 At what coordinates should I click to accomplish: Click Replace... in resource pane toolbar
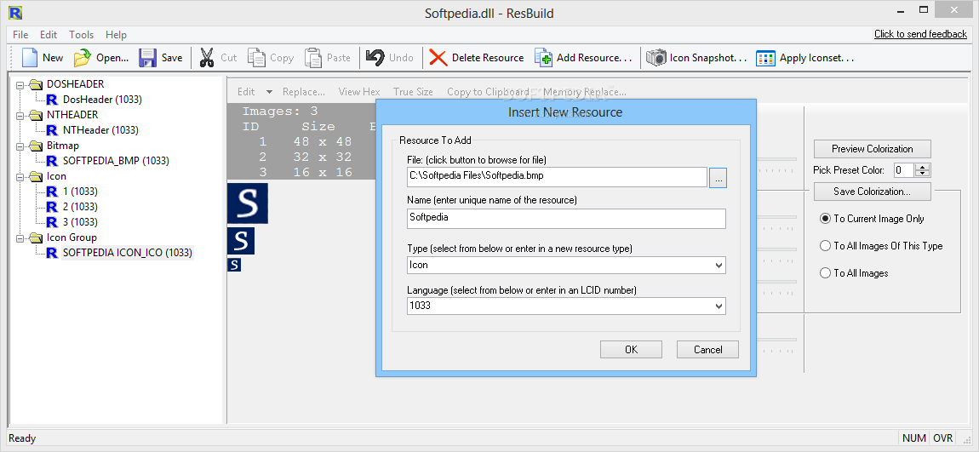pos(303,92)
